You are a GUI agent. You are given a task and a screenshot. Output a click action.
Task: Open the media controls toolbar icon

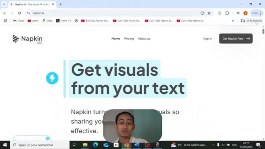238,13
